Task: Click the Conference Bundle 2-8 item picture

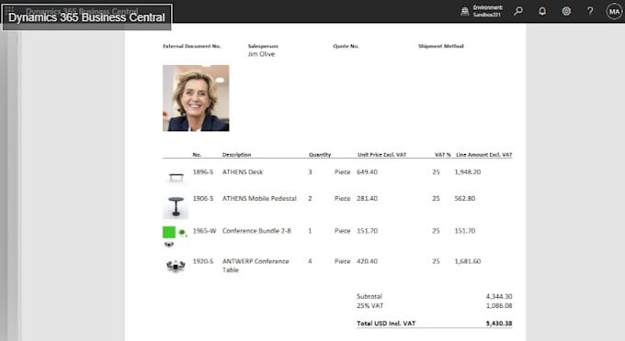Action: (x=175, y=236)
